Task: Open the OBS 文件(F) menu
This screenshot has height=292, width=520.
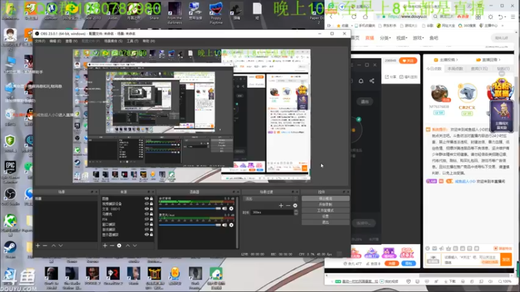Action: (40, 41)
